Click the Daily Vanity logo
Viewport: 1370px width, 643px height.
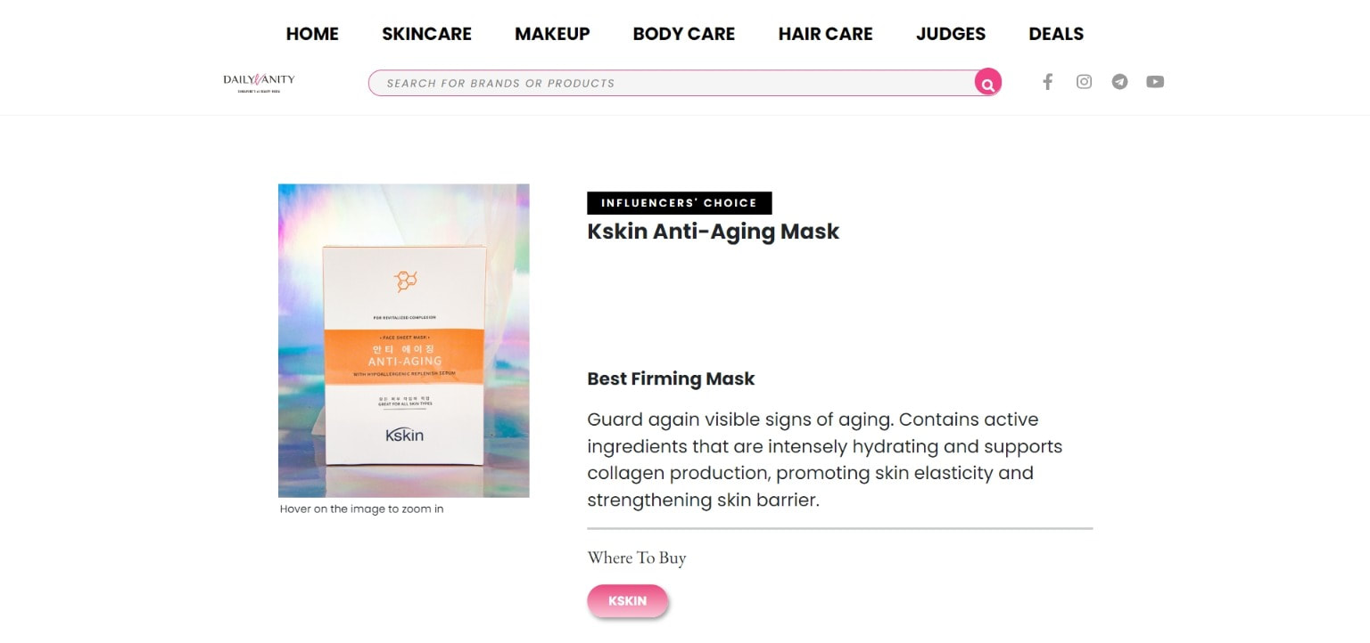259,82
